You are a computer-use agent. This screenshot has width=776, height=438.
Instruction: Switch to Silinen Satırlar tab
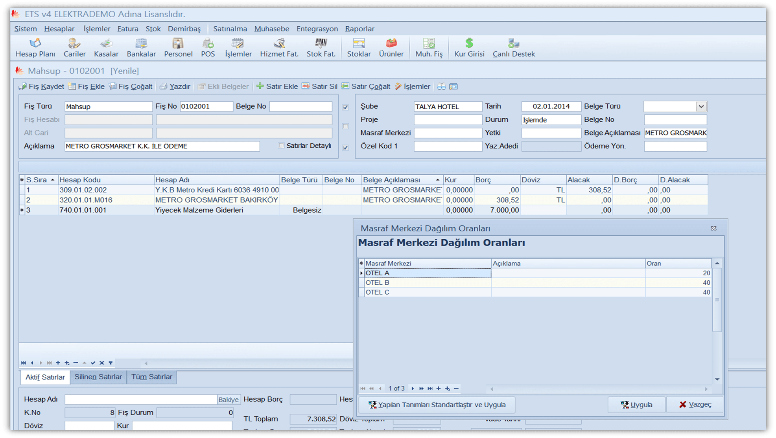(98, 377)
